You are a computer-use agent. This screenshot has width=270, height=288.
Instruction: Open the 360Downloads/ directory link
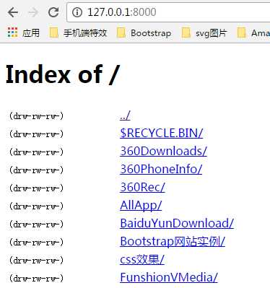(x=163, y=151)
